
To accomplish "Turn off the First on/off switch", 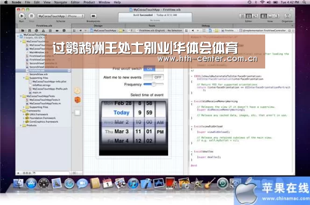I will tap(154, 68).
